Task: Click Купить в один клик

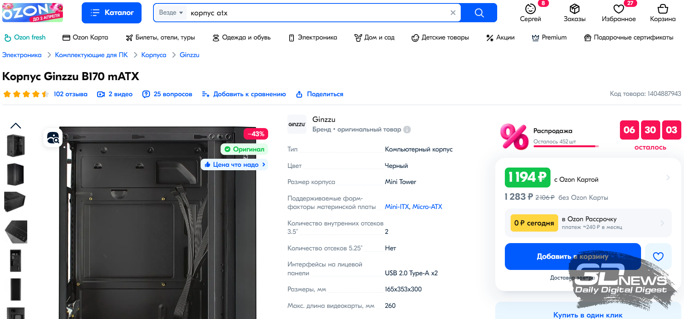Action: (588, 315)
